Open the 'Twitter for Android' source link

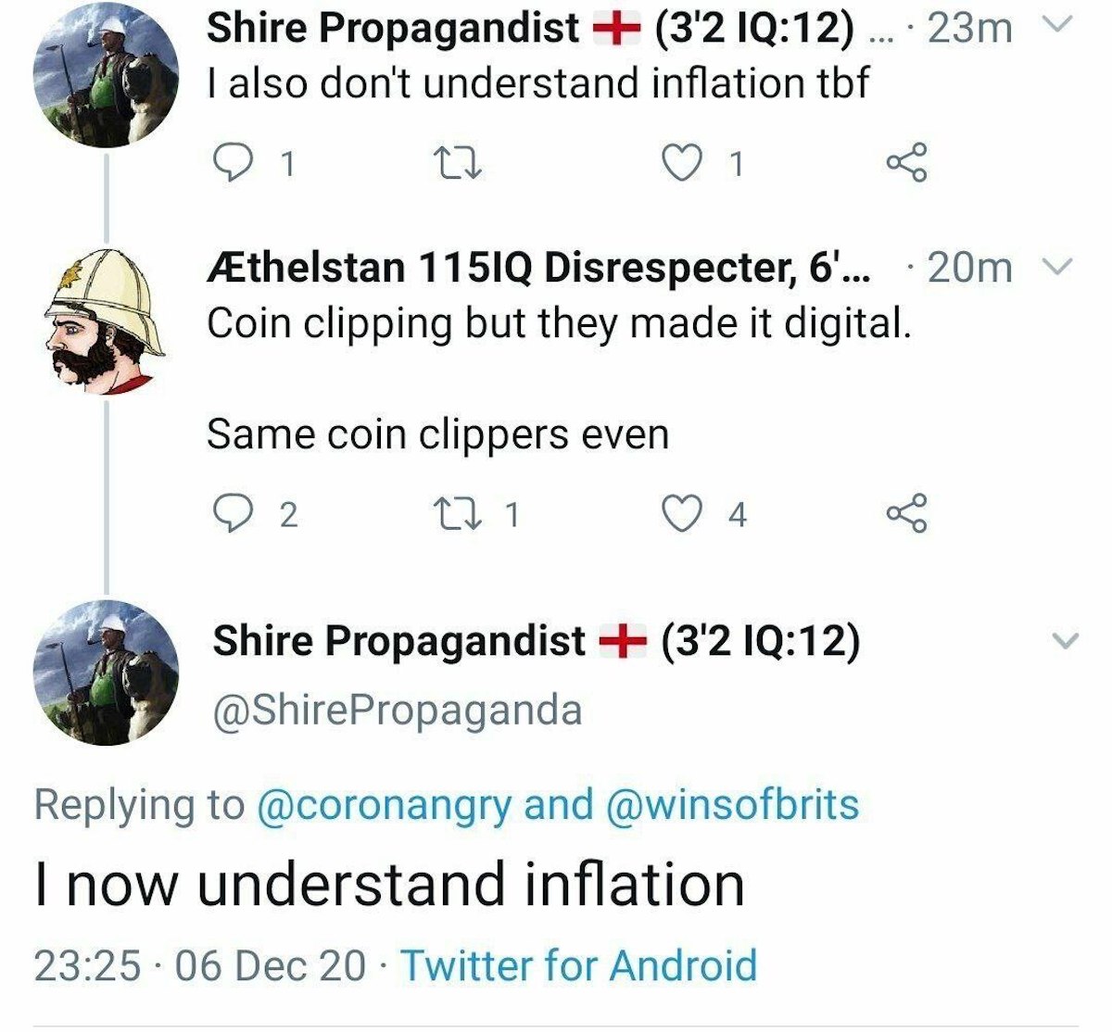click(x=579, y=964)
